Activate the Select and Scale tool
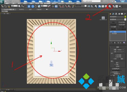The image size is (127, 92). point(39,6)
